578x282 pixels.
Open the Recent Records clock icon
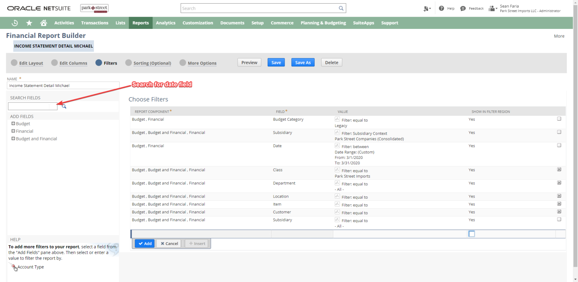[15, 23]
